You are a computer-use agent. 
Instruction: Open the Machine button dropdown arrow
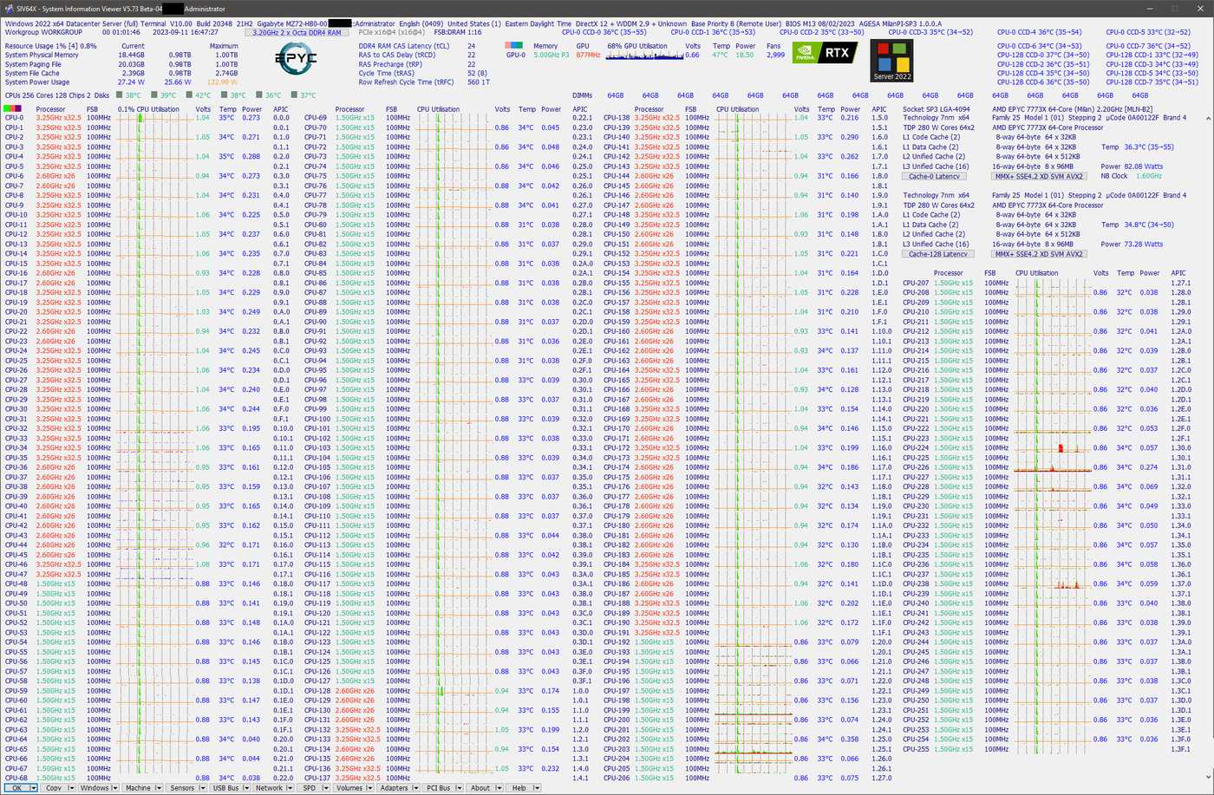coord(160,788)
